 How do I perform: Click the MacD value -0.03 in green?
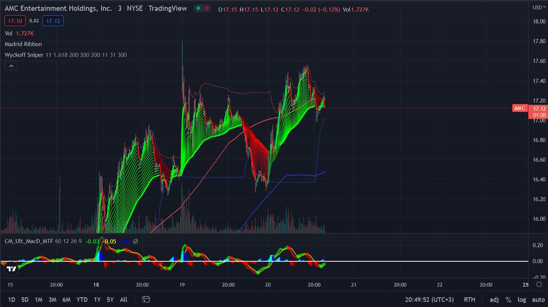(x=93, y=242)
